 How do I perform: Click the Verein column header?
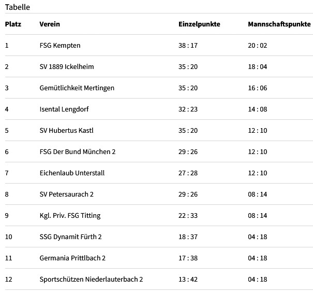click(50, 24)
